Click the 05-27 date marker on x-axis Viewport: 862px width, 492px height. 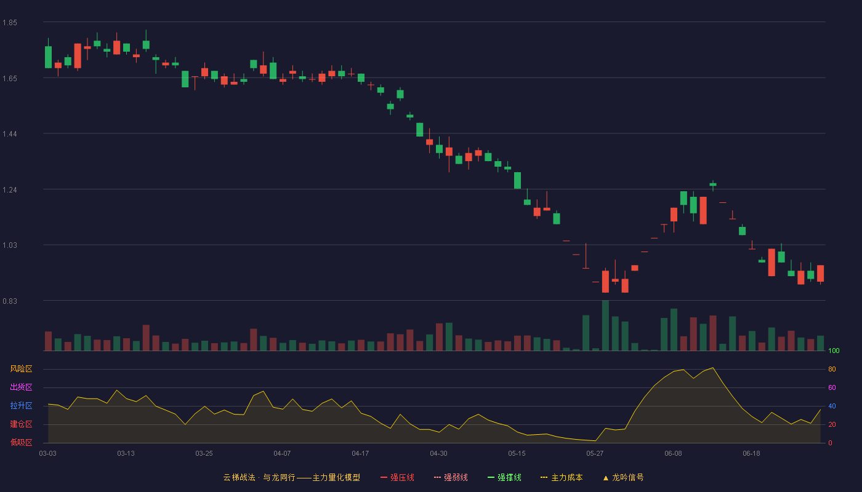[595, 453]
